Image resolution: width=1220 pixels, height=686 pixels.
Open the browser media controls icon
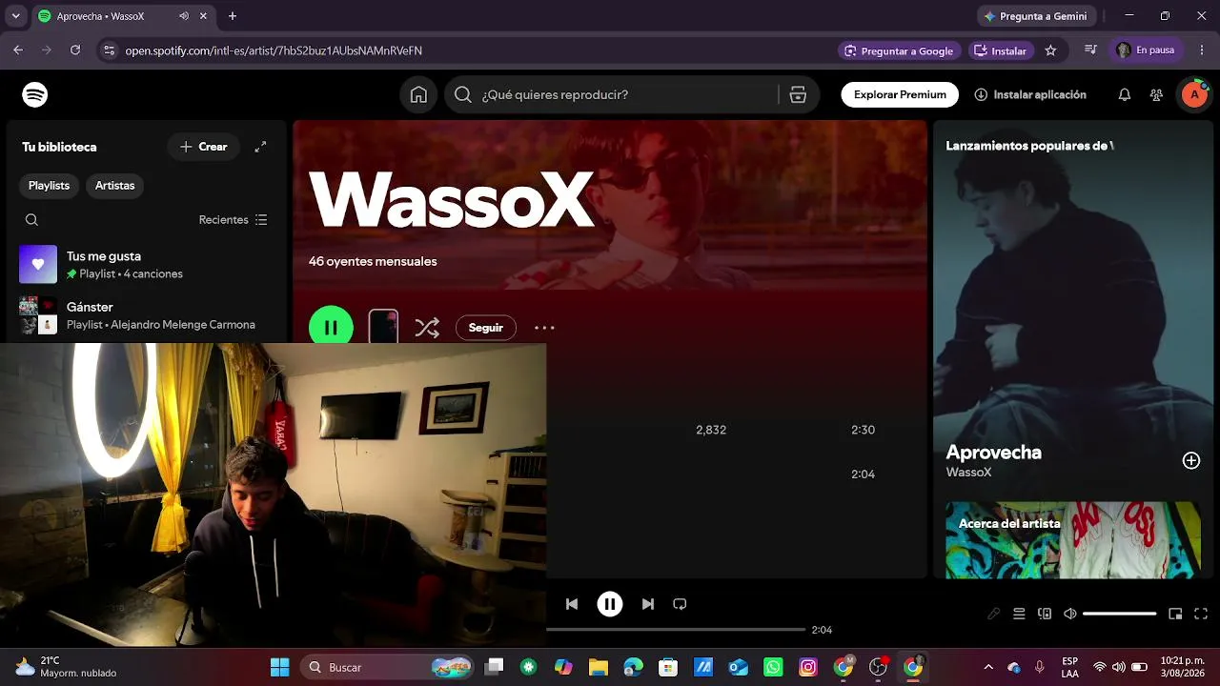(1091, 50)
